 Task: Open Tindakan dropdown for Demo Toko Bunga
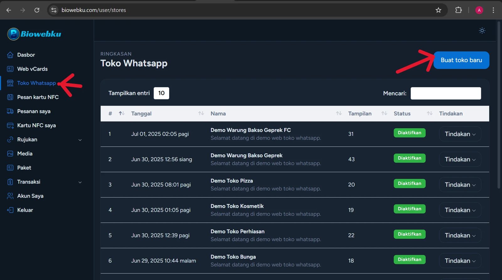pos(460,261)
